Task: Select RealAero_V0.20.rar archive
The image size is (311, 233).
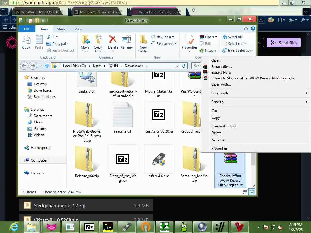Action: click(159, 119)
